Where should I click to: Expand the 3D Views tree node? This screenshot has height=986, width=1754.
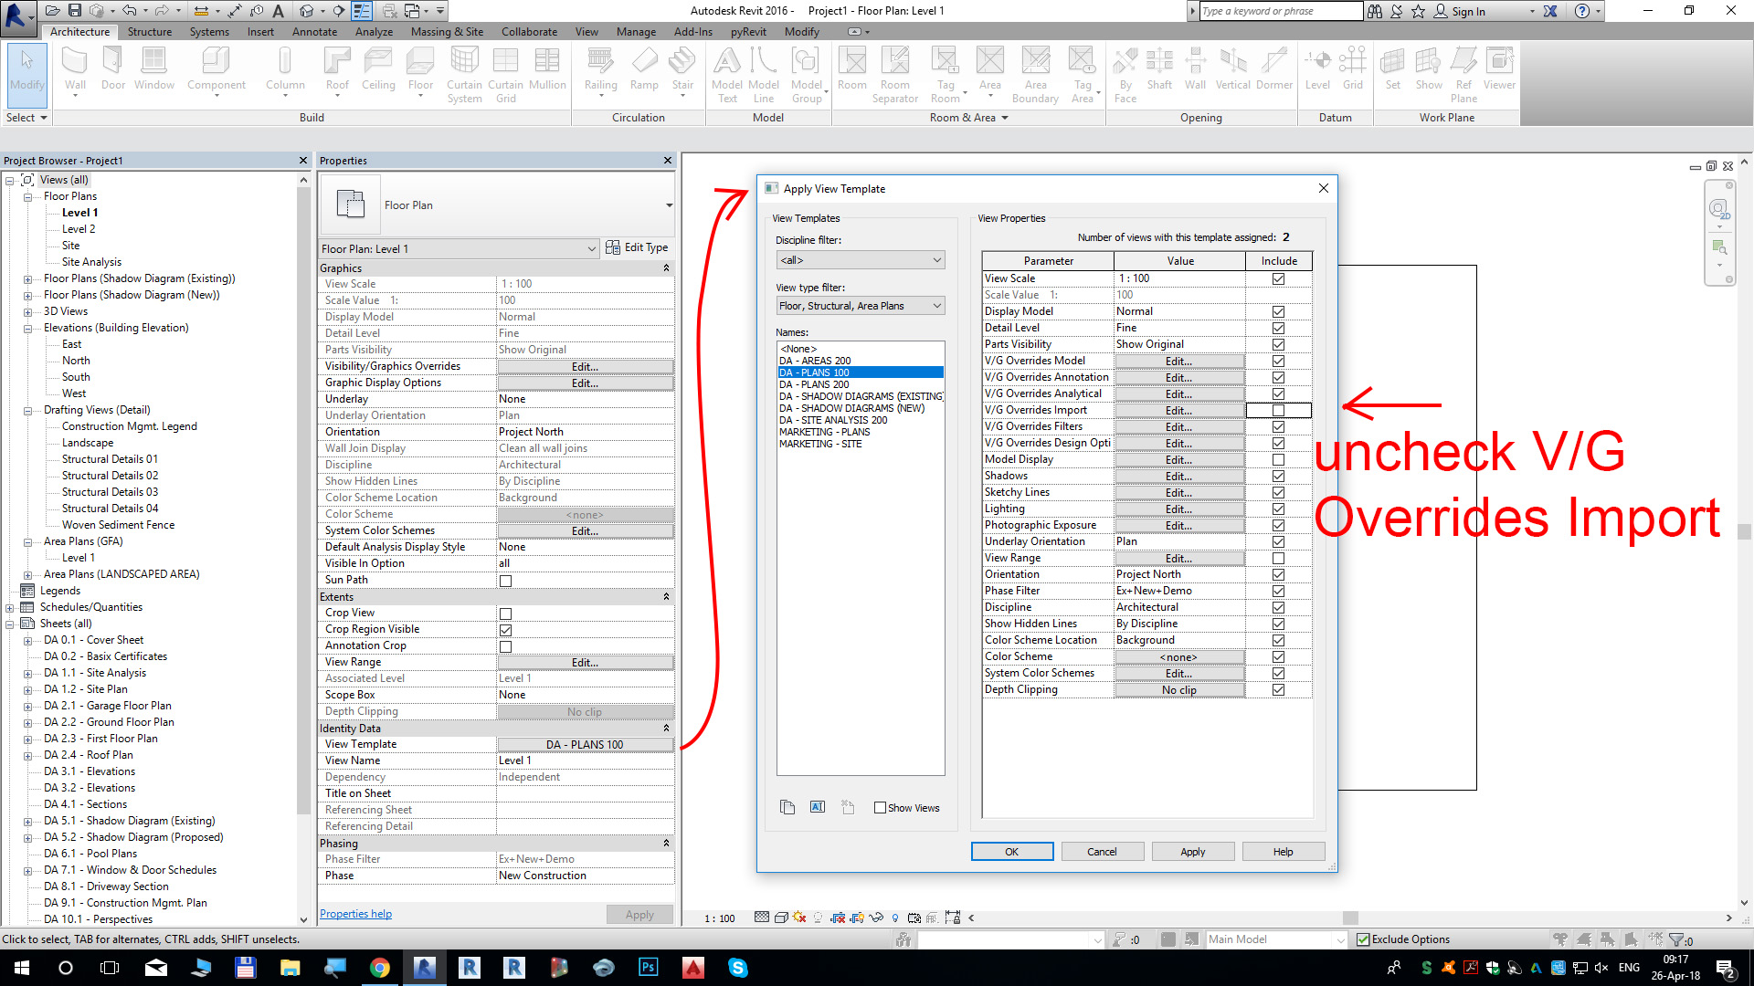[x=27, y=312]
